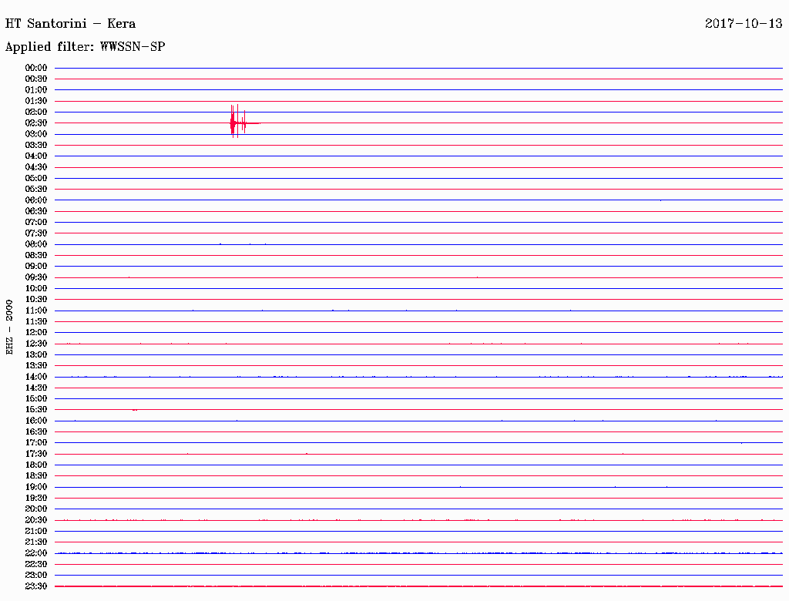Click the 2017-10-13 date text
The image size is (789, 601).
(x=744, y=24)
